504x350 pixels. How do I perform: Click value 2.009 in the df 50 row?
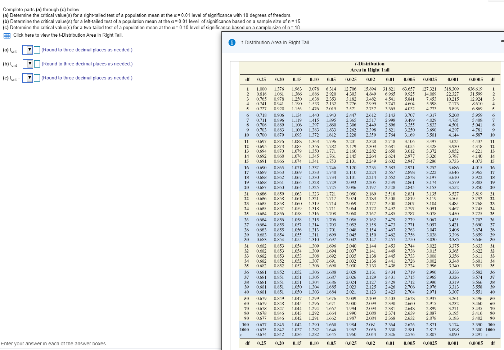click(x=351, y=299)
